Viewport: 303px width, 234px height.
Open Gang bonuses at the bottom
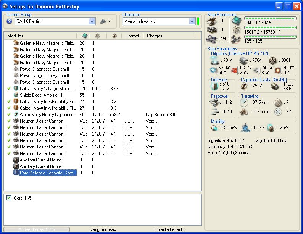(102, 229)
